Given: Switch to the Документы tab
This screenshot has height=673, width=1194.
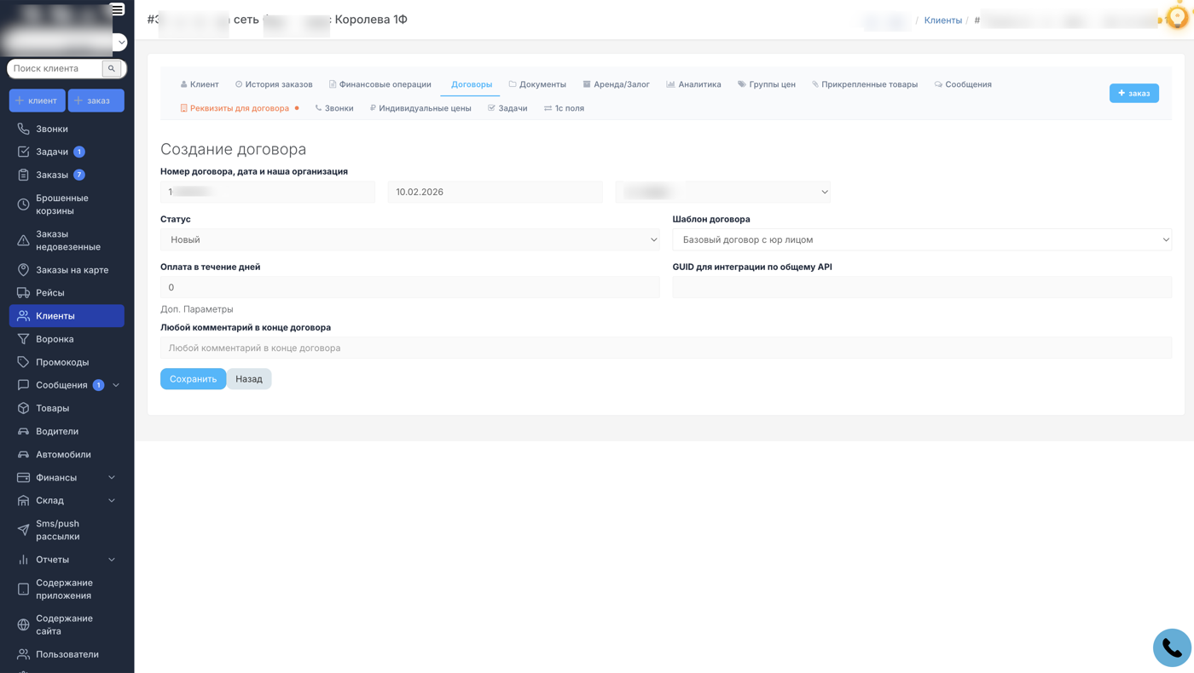Looking at the screenshot, I should 538,84.
